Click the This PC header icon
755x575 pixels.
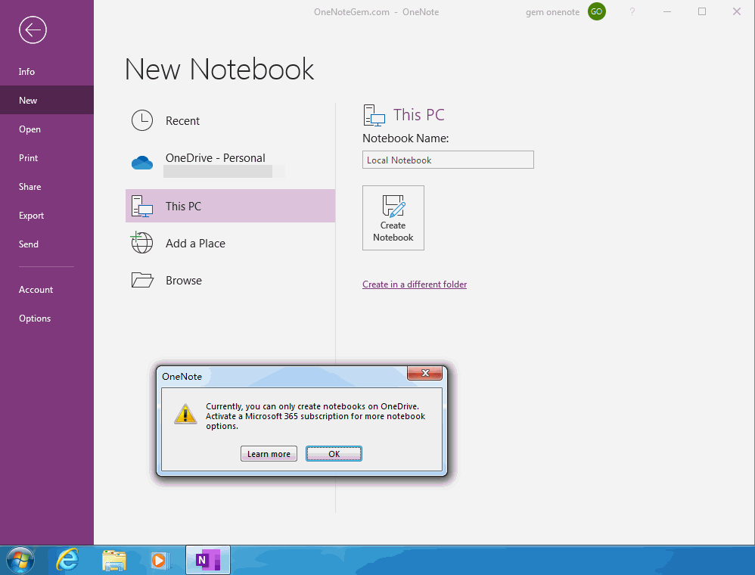click(374, 114)
